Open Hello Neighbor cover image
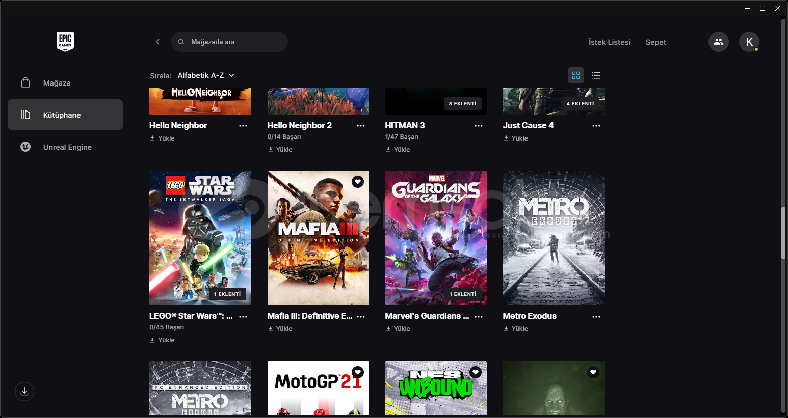This screenshot has width=788, height=418. click(200, 101)
